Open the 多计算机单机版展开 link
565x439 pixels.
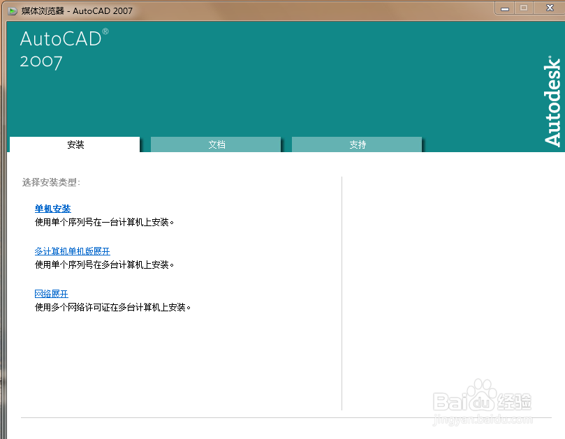[x=72, y=251]
